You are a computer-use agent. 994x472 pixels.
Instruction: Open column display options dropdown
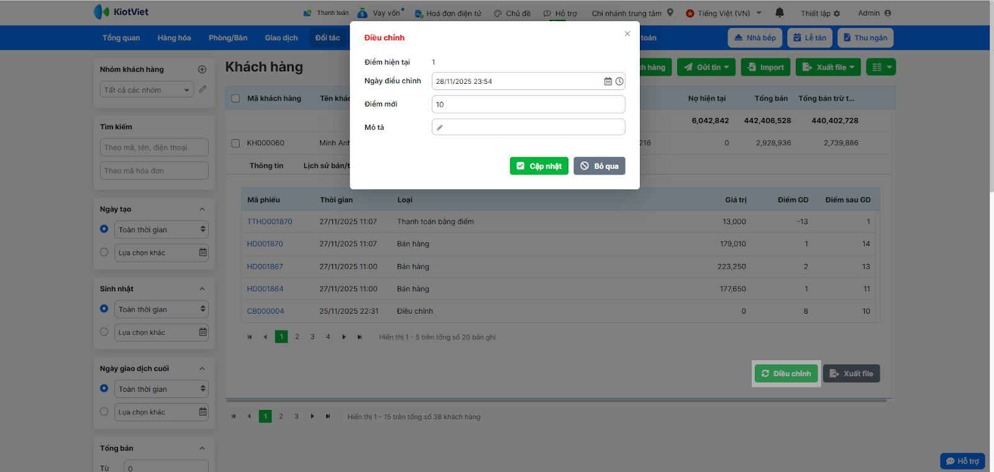click(881, 67)
